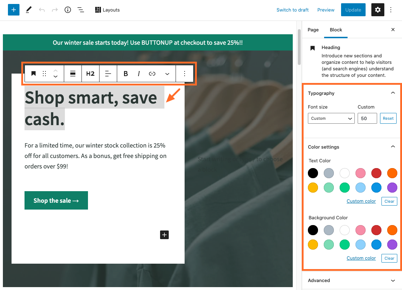Change heading level via H2 button
The image size is (402, 290).
coord(90,74)
